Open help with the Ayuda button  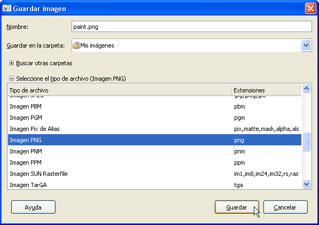pos(33,207)
